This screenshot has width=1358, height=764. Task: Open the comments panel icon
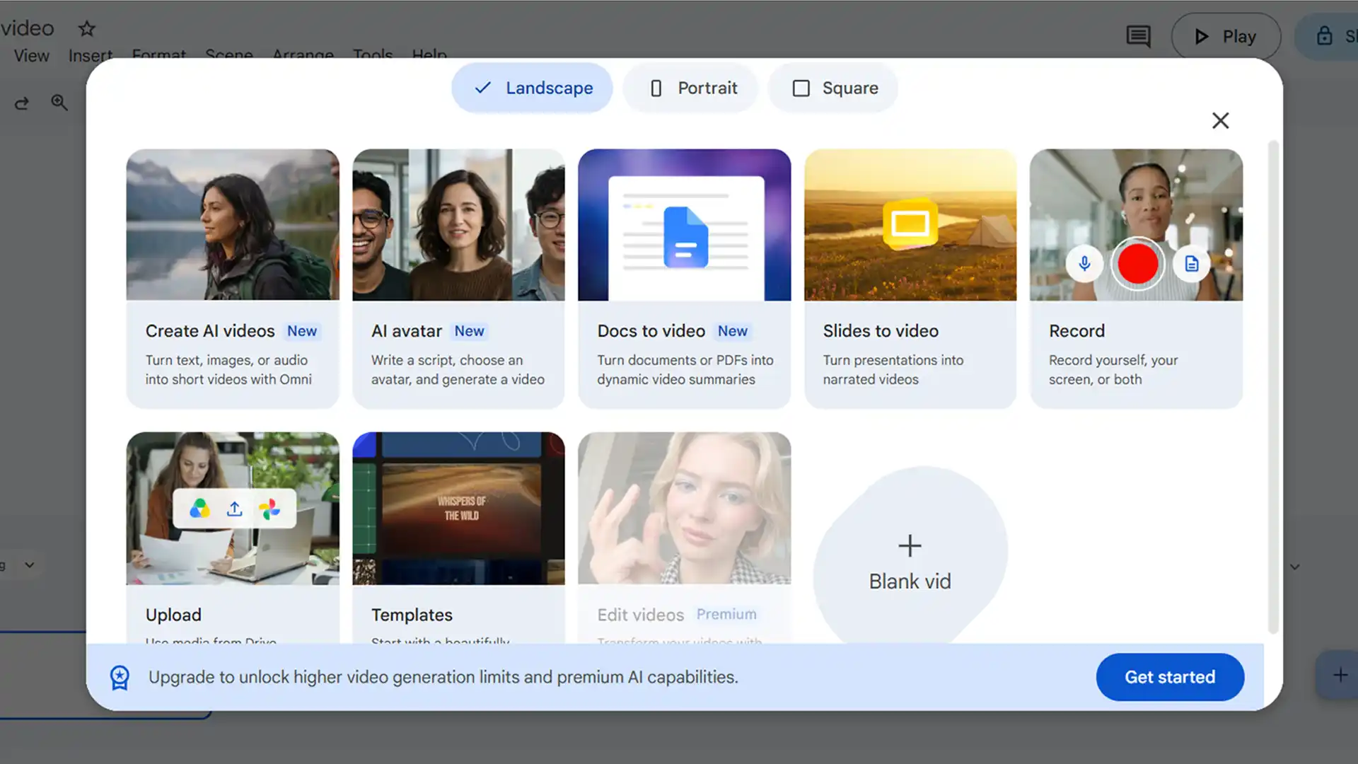point(1138,37)
